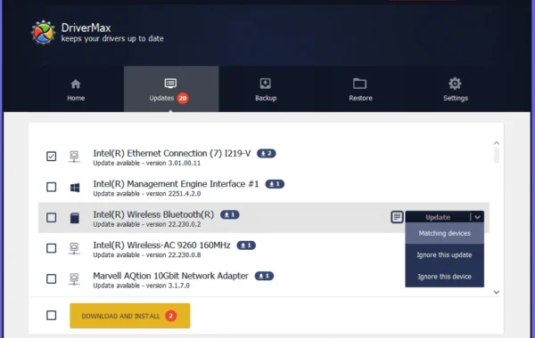Click scroll up arrow of driver list
The height and width of the screenshot is (338, 535).
(x=497, y=143)
